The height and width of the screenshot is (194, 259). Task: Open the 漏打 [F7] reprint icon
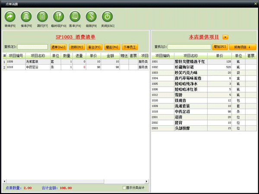click(42, 16)
